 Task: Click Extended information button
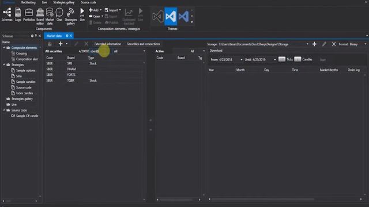tap(108, 44)
